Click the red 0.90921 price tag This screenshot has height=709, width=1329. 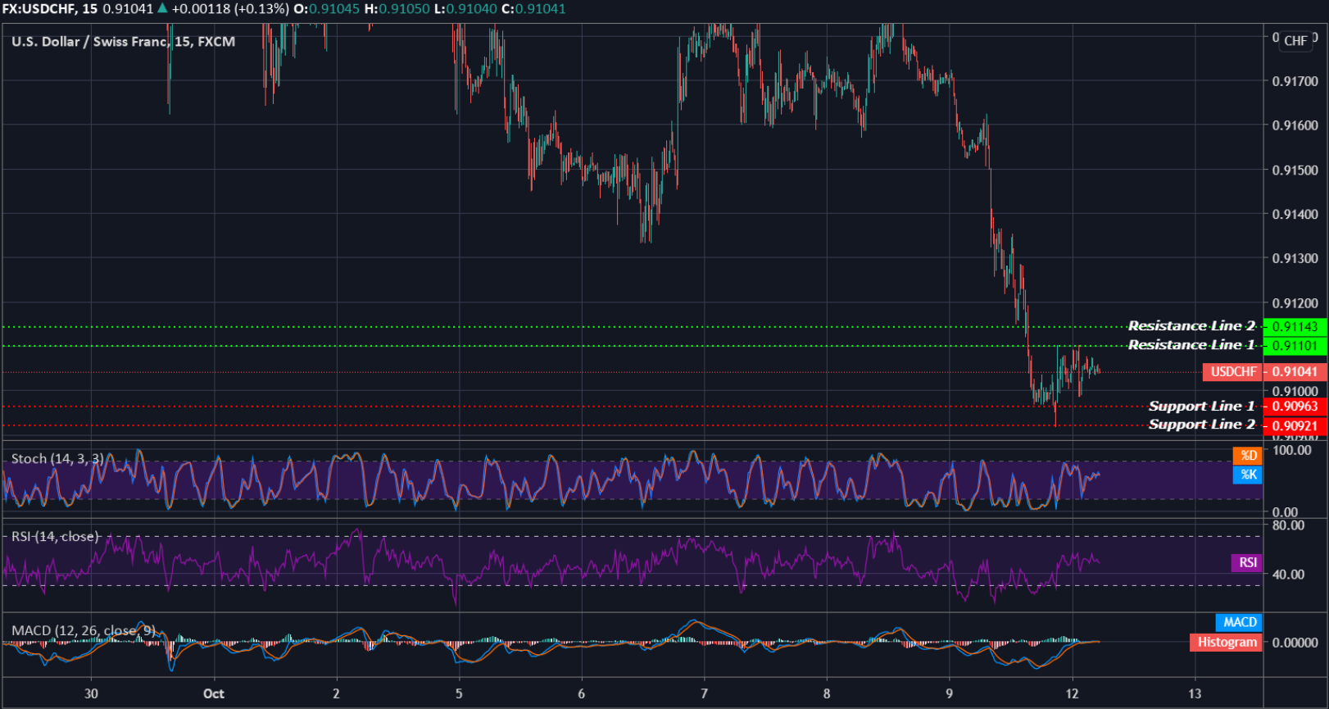[1295, 425]
